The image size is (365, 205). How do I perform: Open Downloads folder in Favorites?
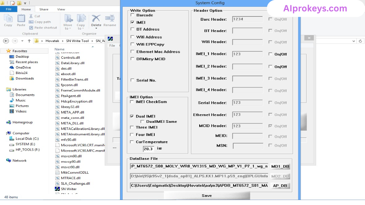[x=25, y=78]
